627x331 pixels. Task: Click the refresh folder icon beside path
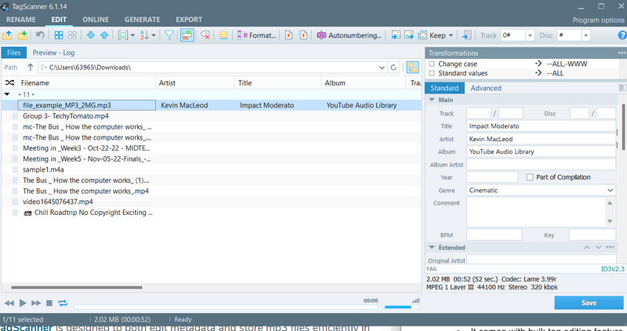point(393,67)
